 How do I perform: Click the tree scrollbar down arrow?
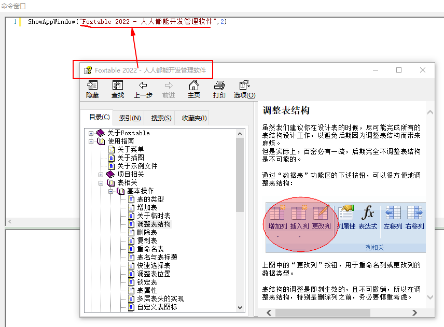[x=240, y=308]
